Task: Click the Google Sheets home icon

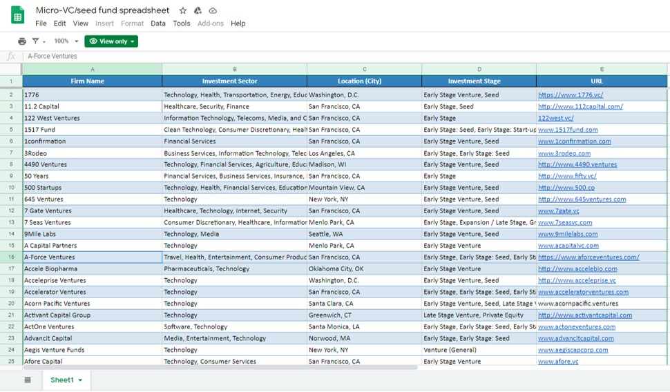Action: click(x=18, y=15)
